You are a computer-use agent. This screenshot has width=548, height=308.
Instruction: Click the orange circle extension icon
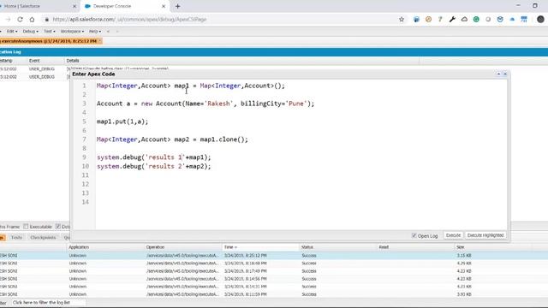point(428,20)
